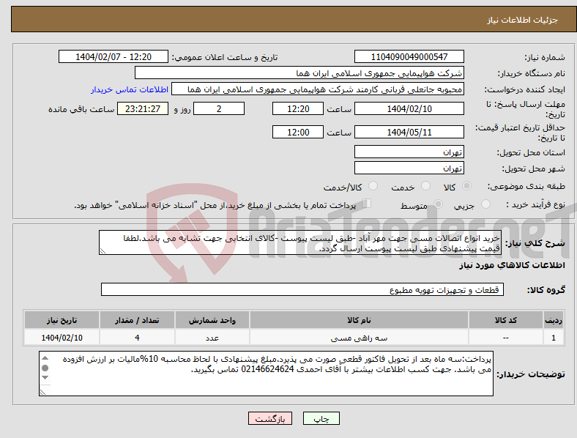The image size is (577, 438).
Task: Click the table date cell 1404/02/10
Action: tap(62, 338)
